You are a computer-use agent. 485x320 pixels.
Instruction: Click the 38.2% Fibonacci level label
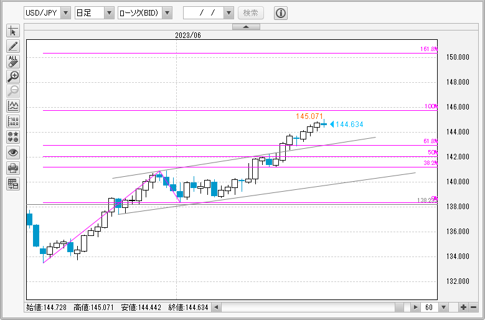click(430, 162)
